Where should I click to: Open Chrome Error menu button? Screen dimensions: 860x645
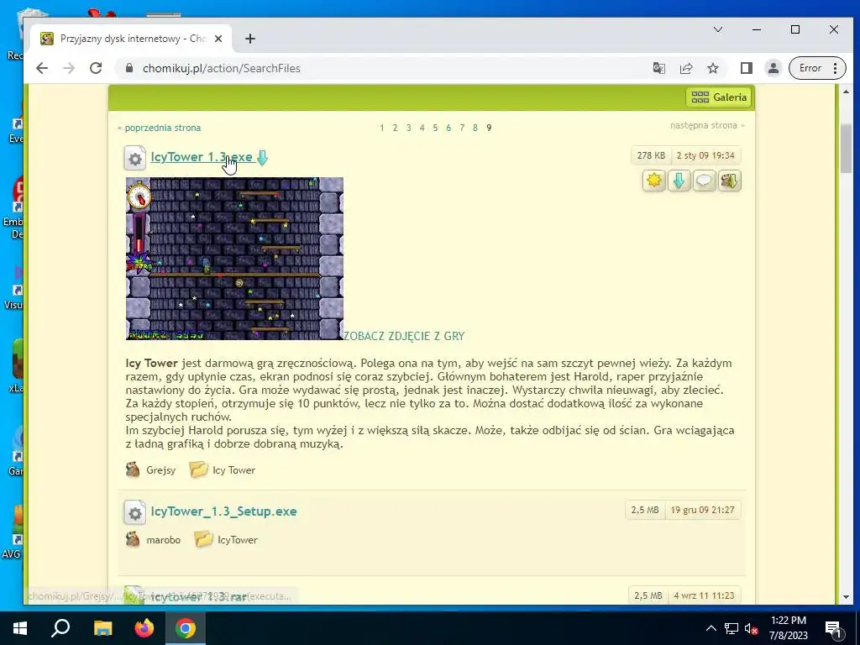tap(817, 68)
